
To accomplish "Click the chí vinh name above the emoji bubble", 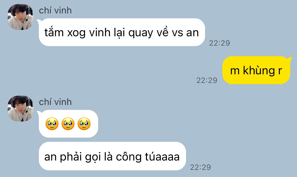I will click(x=55, y=102).
